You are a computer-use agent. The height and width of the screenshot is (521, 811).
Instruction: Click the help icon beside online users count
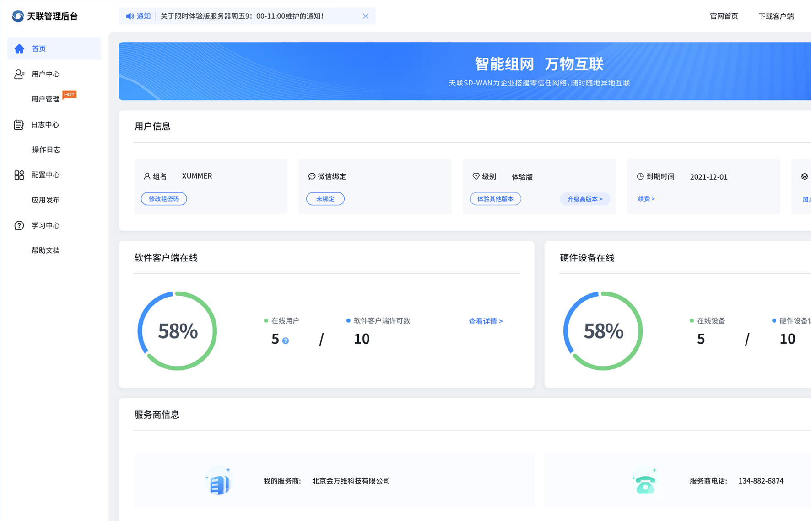coord(286,341)
